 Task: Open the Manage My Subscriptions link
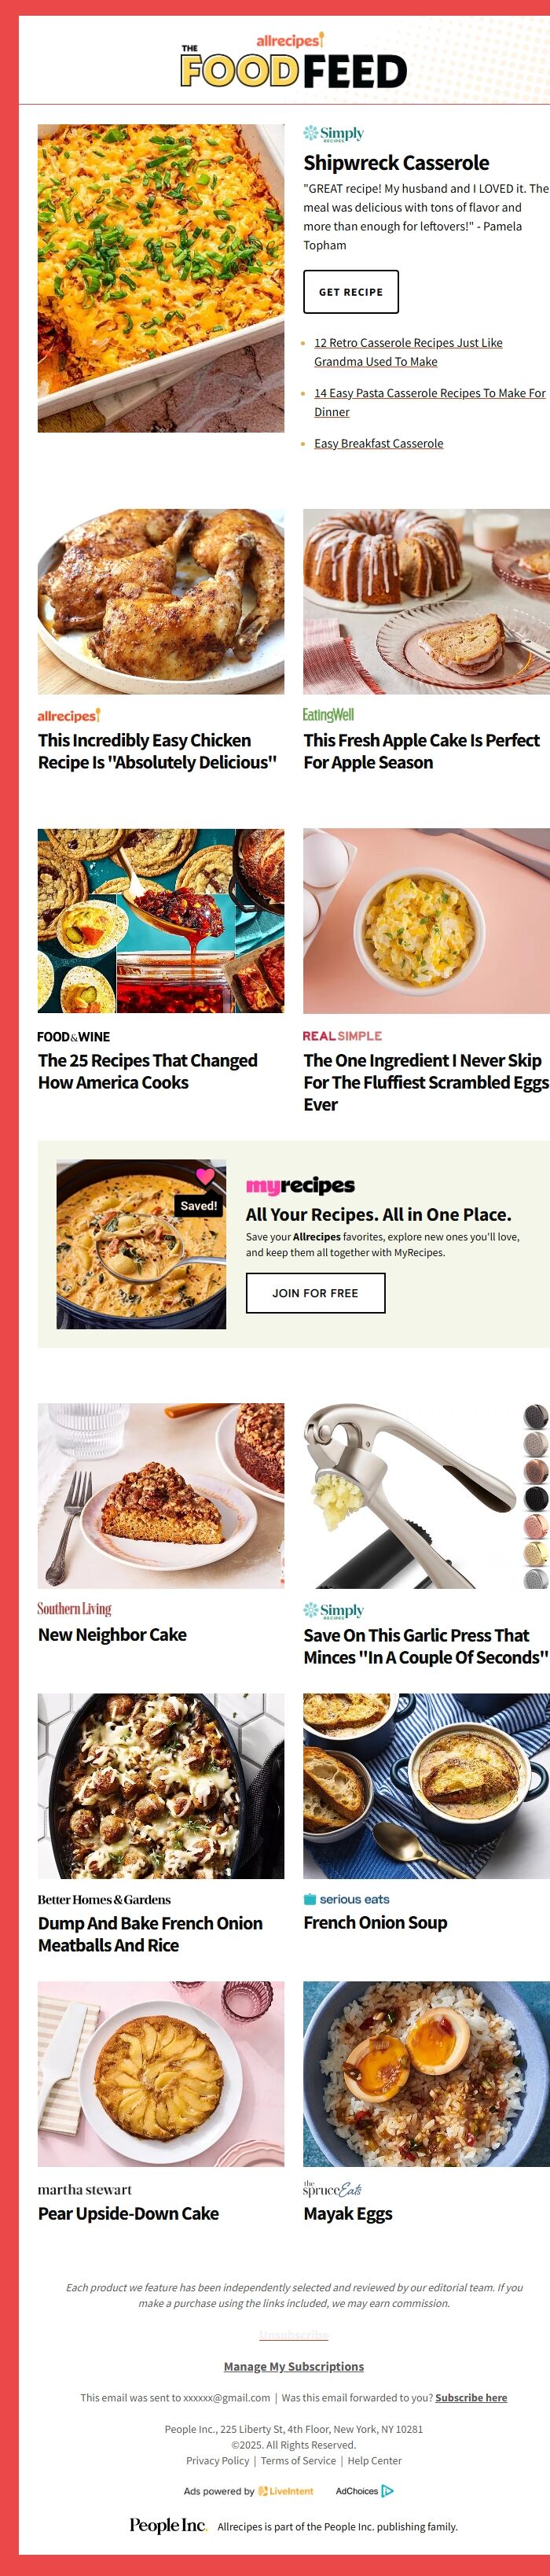point(294,2366)
